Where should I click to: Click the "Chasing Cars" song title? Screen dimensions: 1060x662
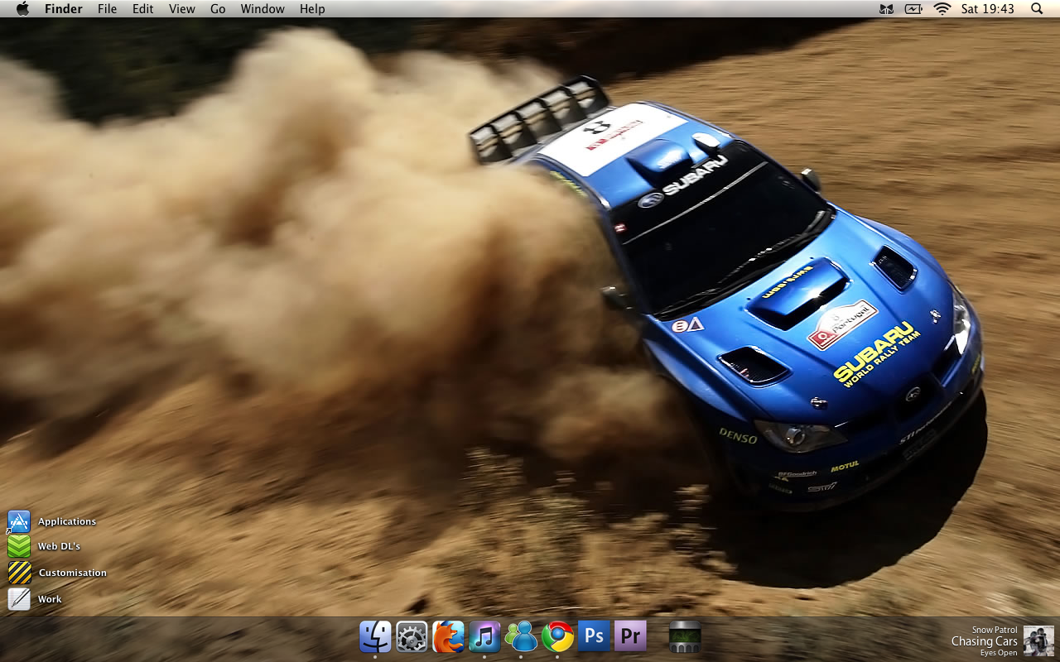tap(985, 641)
